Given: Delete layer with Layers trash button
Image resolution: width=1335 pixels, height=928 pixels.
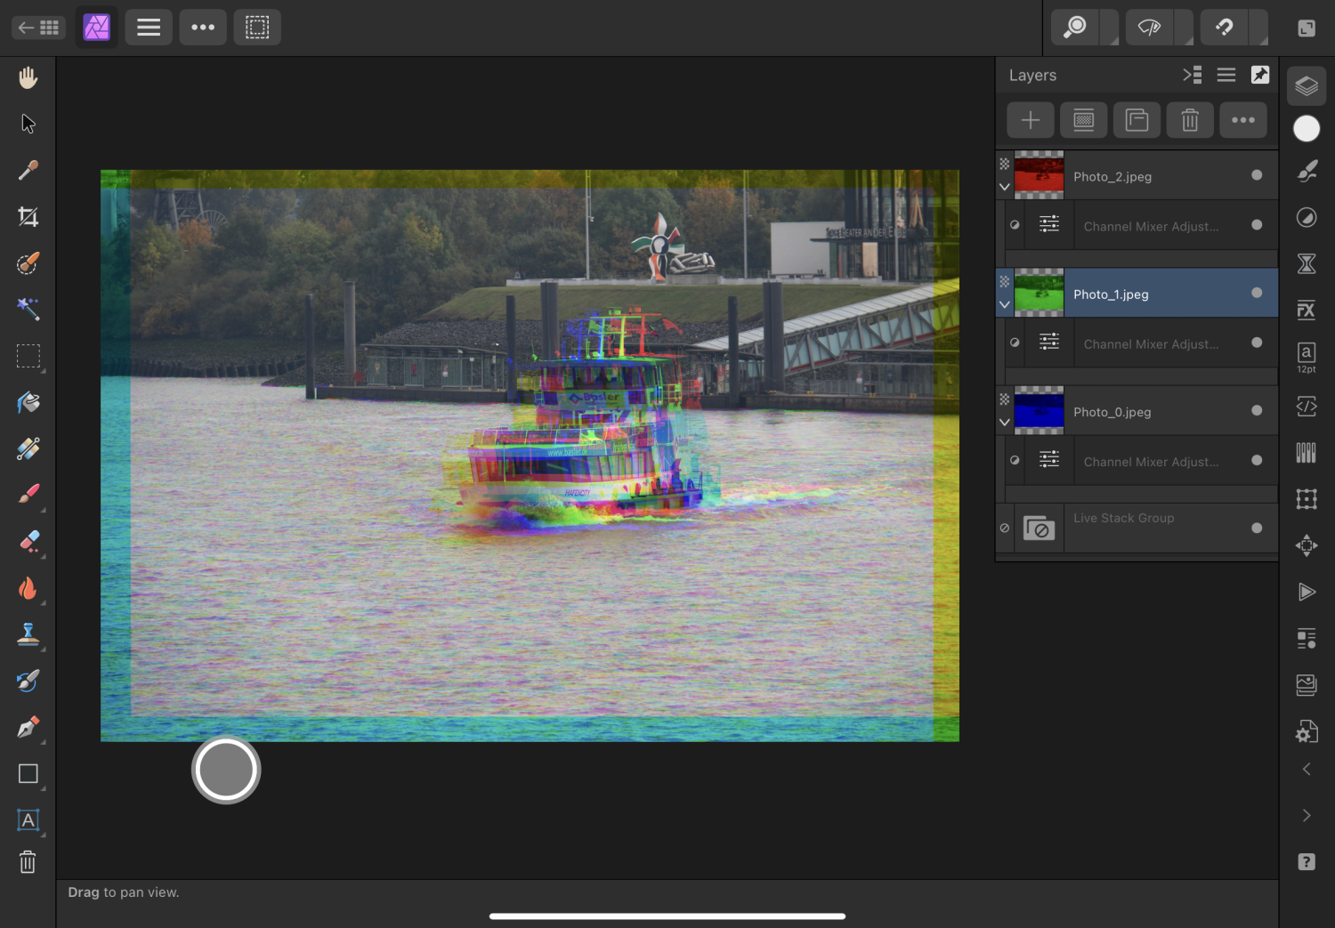Looking at the screenshot, I should (x=1189, y=120).
